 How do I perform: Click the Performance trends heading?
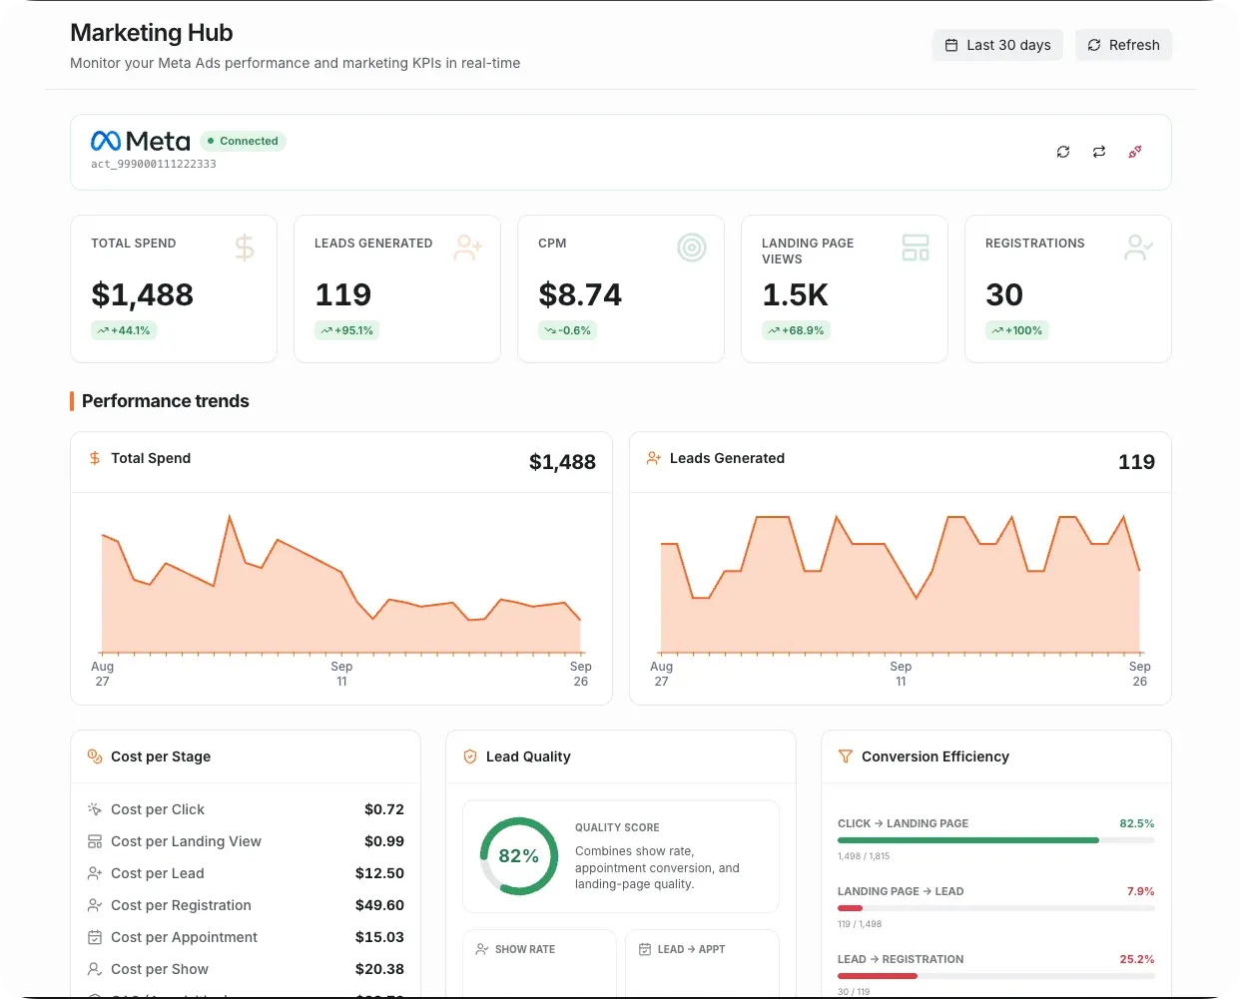(x=166, y=401)
